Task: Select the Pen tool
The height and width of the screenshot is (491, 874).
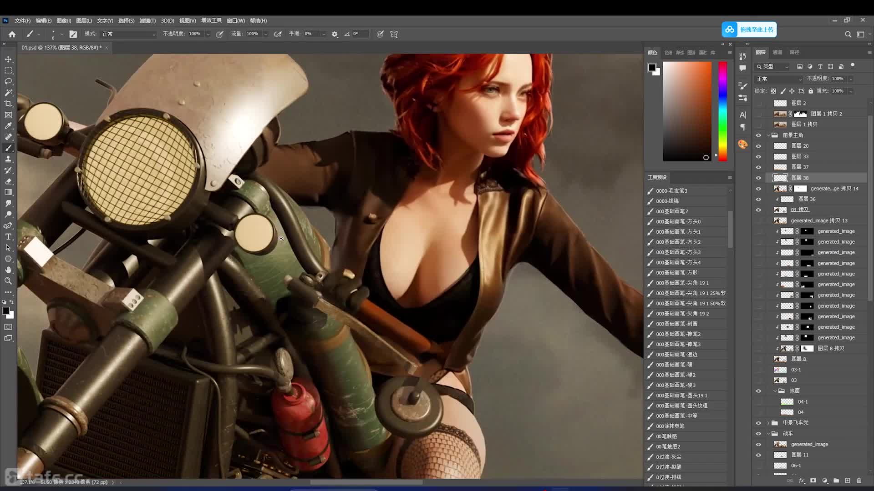Action: click(x=8, y=225)
